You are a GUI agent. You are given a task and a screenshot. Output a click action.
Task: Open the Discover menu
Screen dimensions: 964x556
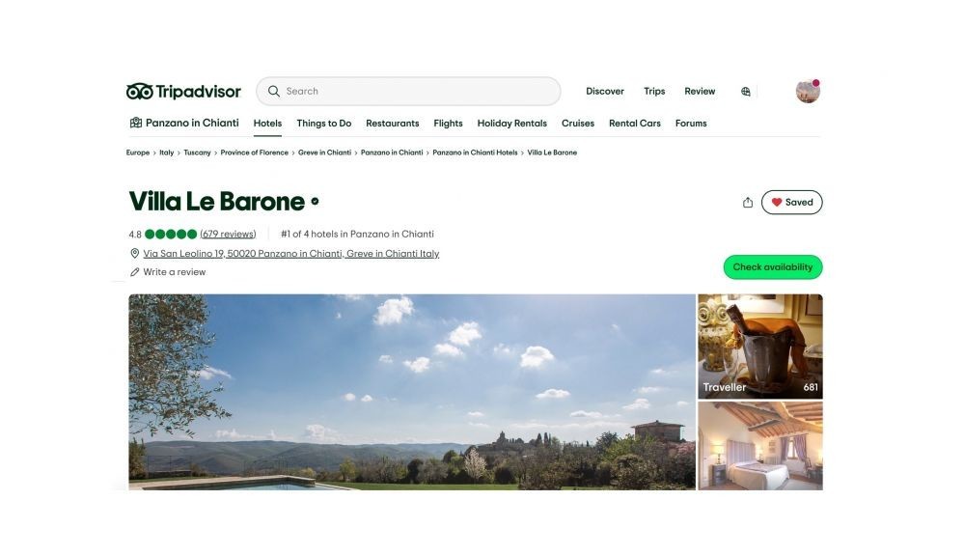click(x=605, y=91)
